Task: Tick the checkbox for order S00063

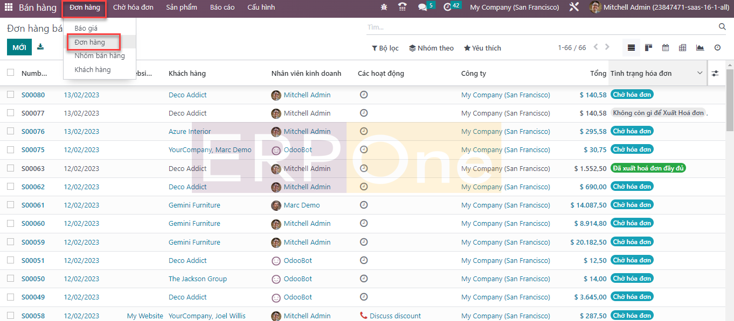Action: (x=11, y=168)
